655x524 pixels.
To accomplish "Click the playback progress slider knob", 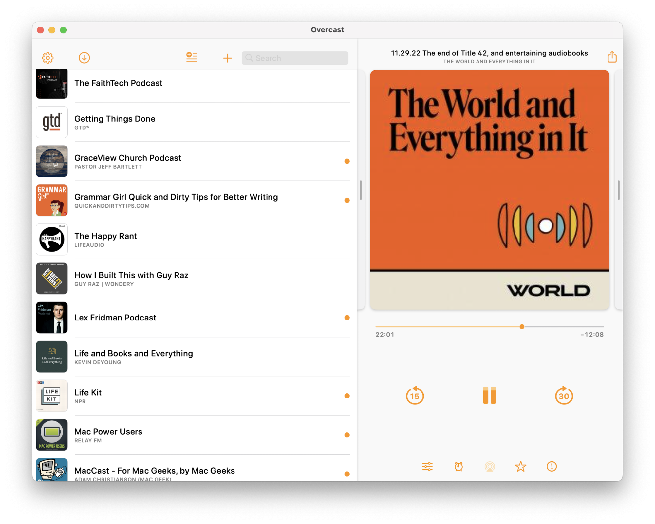I will 522,327.
